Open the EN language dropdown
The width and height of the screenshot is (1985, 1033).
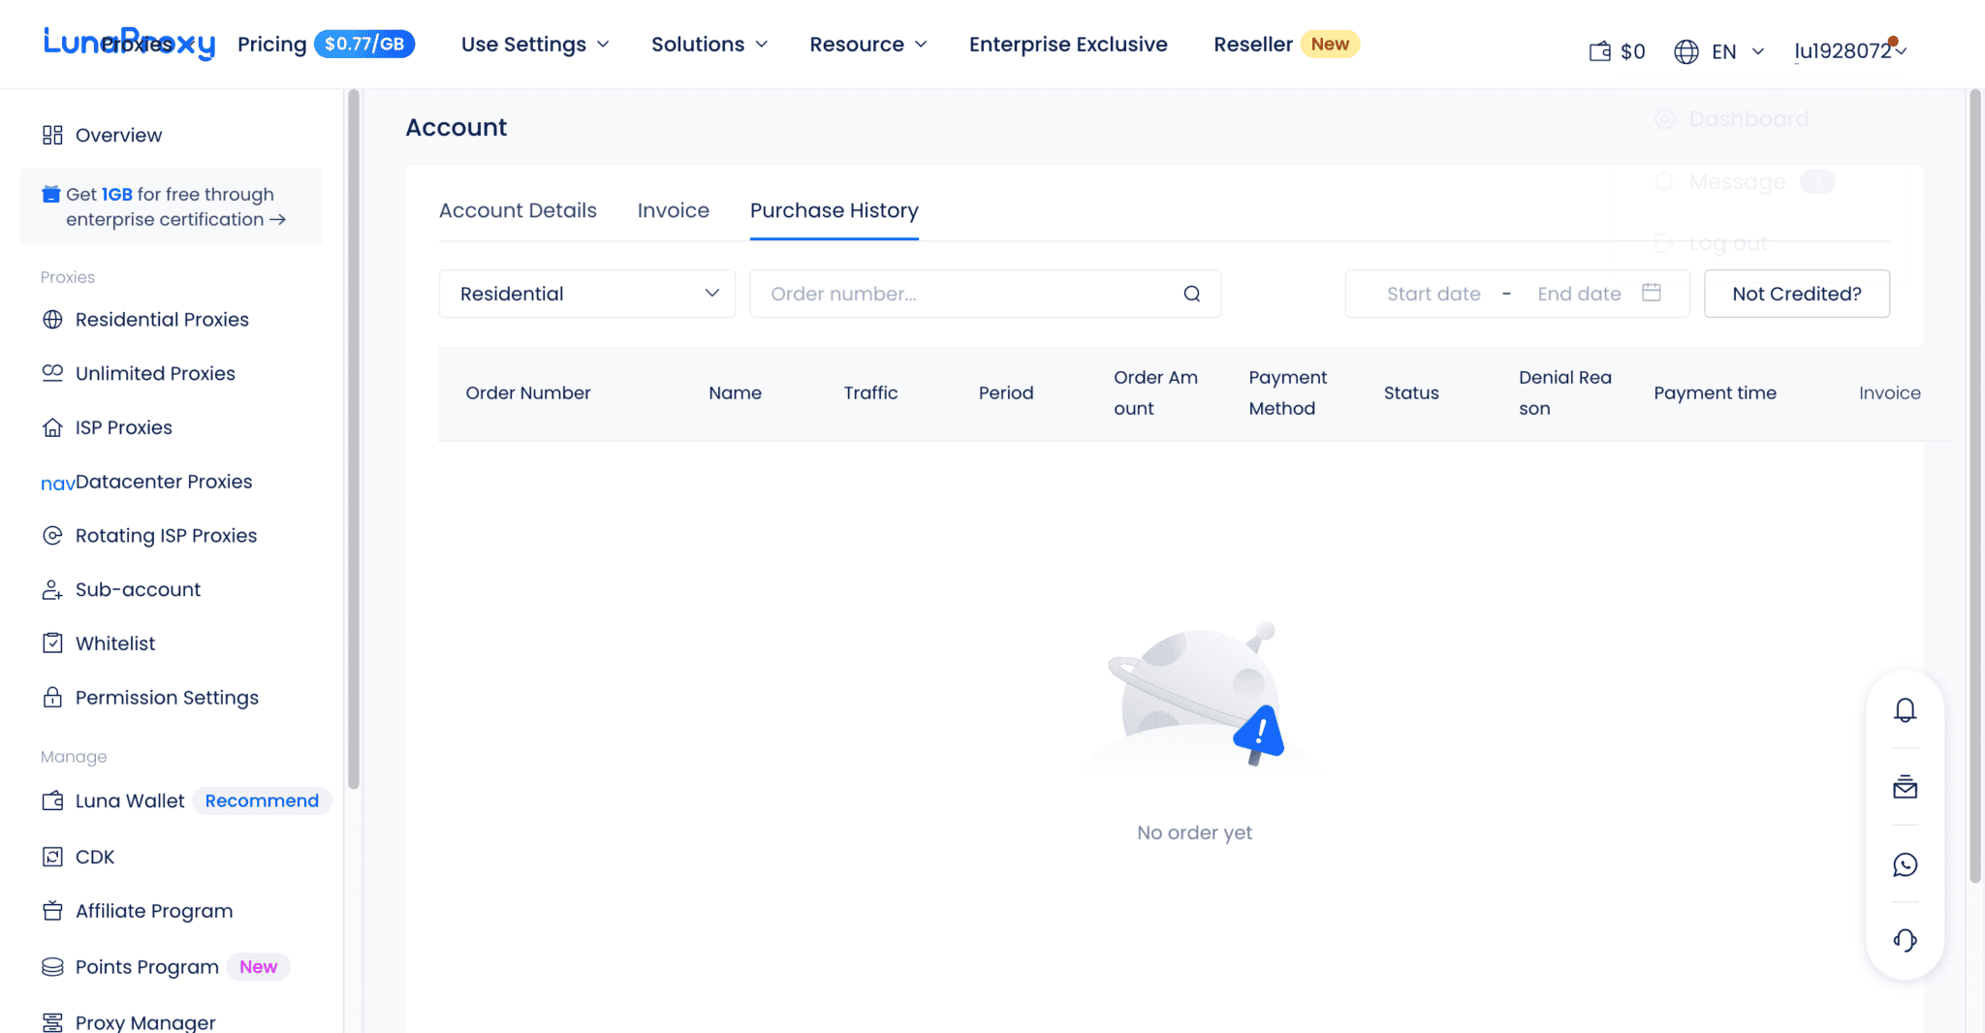point(1720,50)
